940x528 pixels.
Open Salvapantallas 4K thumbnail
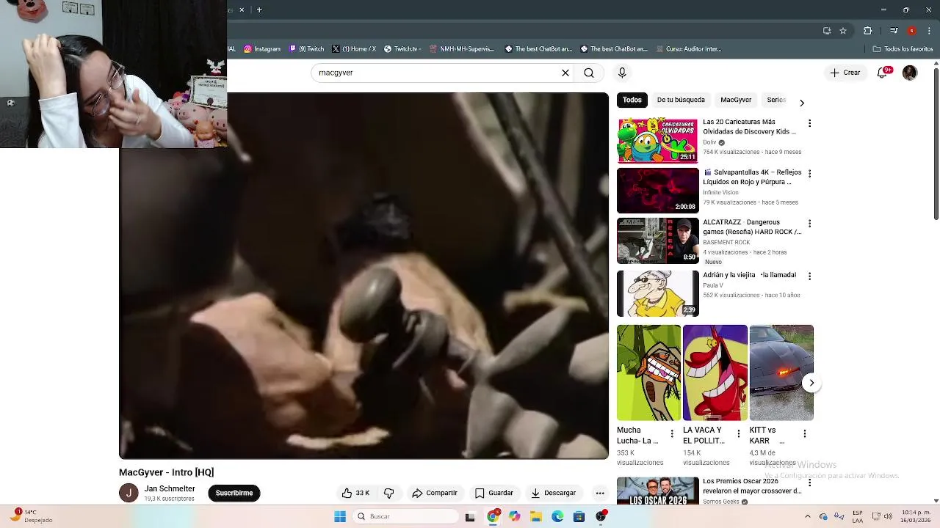click(658, 191)
